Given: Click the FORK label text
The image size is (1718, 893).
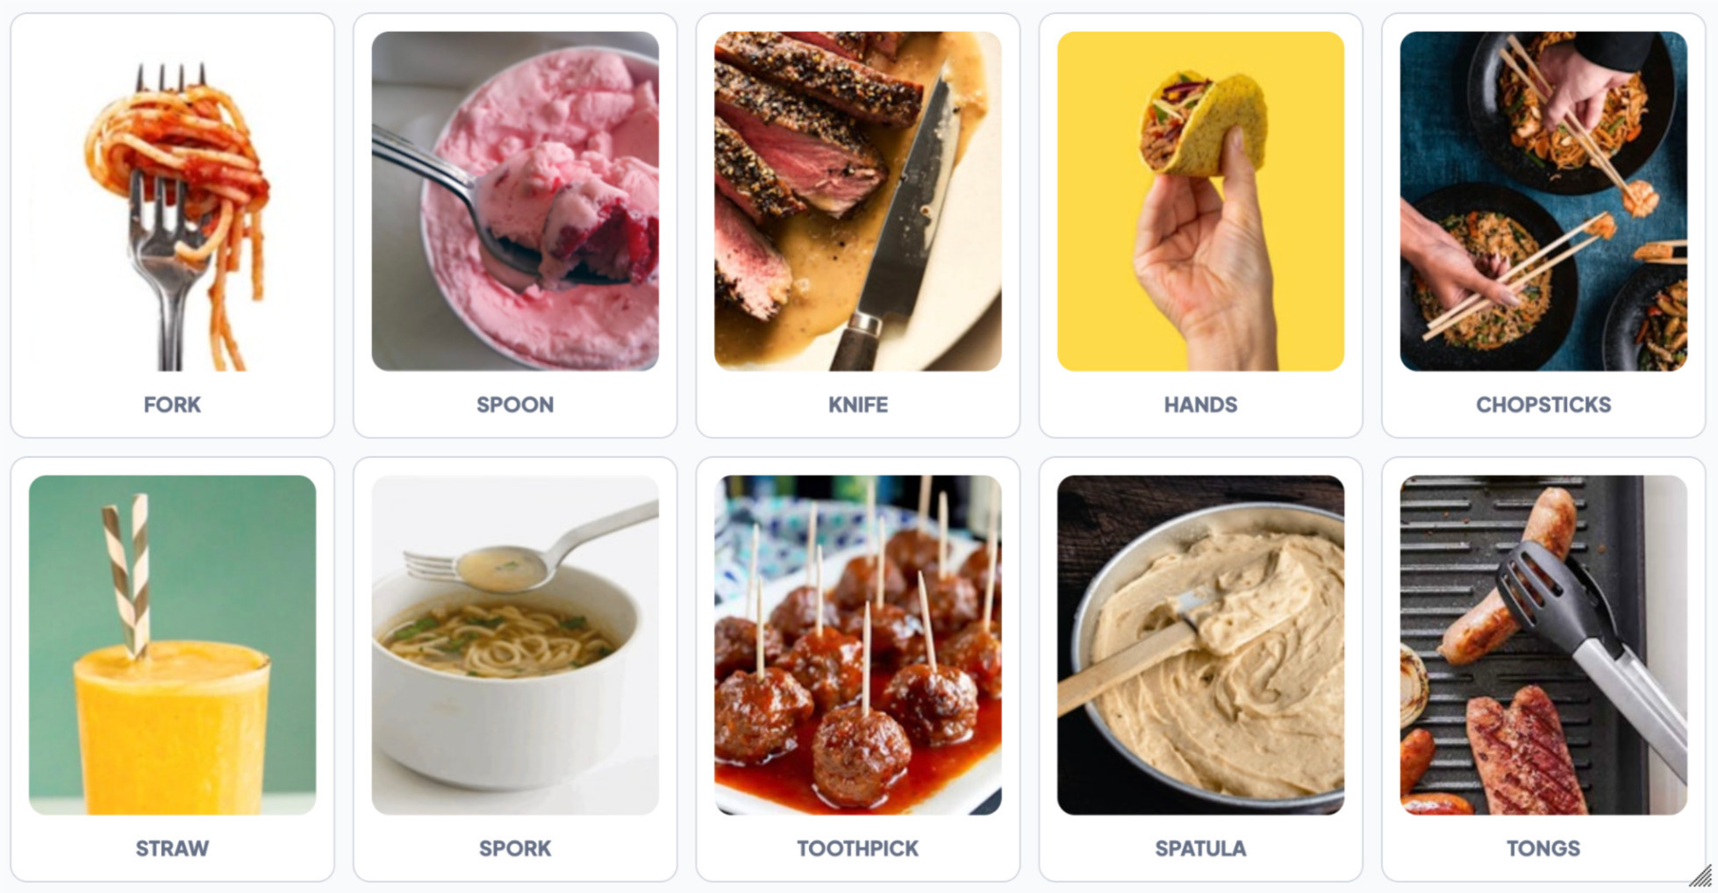Looking at the screenshot, I should click(172, 404).
